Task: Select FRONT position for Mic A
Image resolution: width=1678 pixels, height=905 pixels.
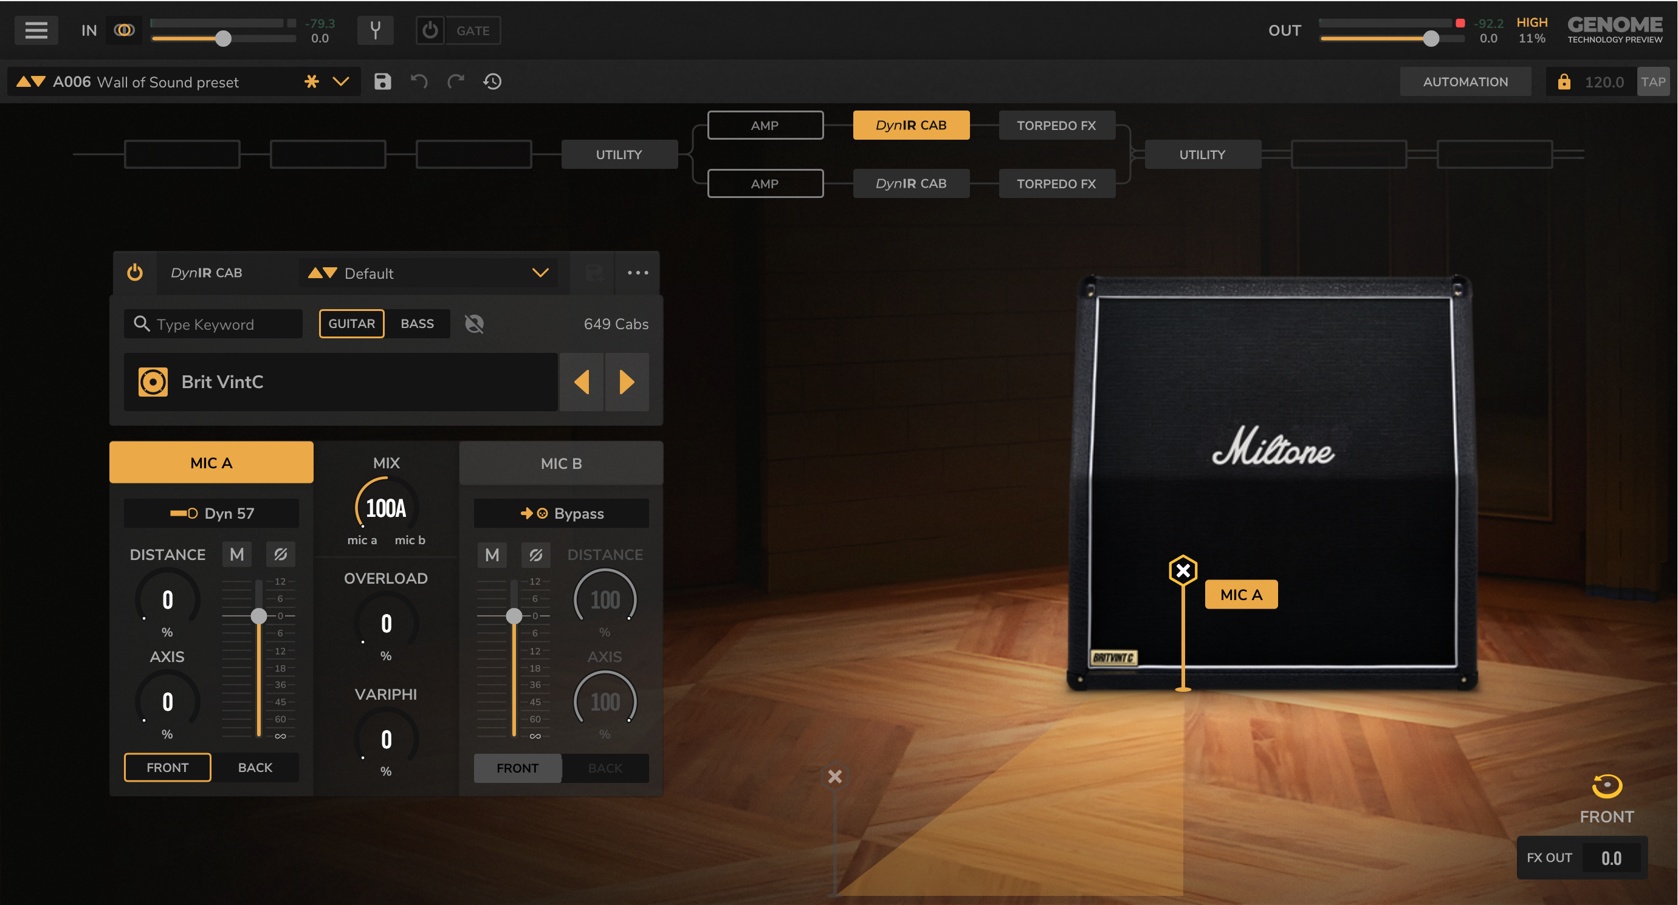Action: [x=167, y=767]
